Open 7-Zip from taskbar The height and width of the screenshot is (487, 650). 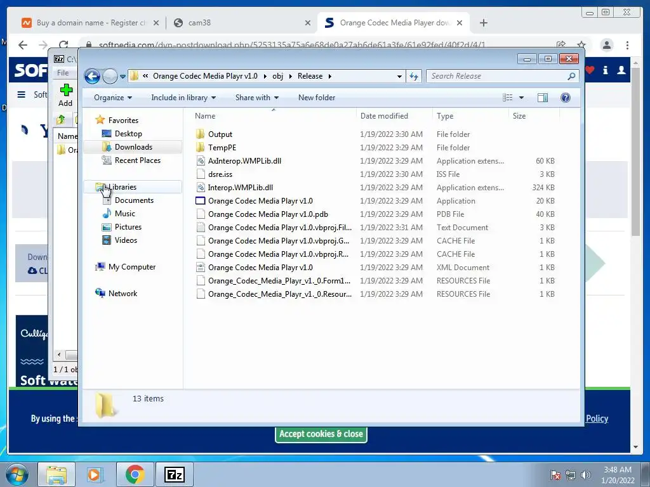click(x=174, y=474)
